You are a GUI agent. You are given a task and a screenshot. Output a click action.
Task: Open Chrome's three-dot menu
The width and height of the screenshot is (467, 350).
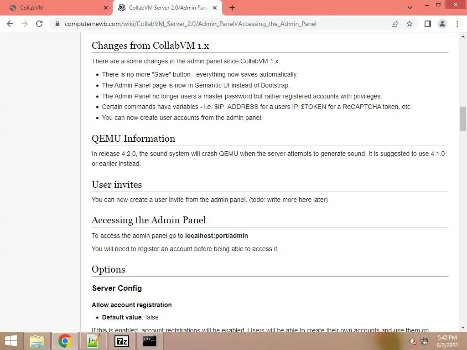pyautogui.click(x=457, y=24)
